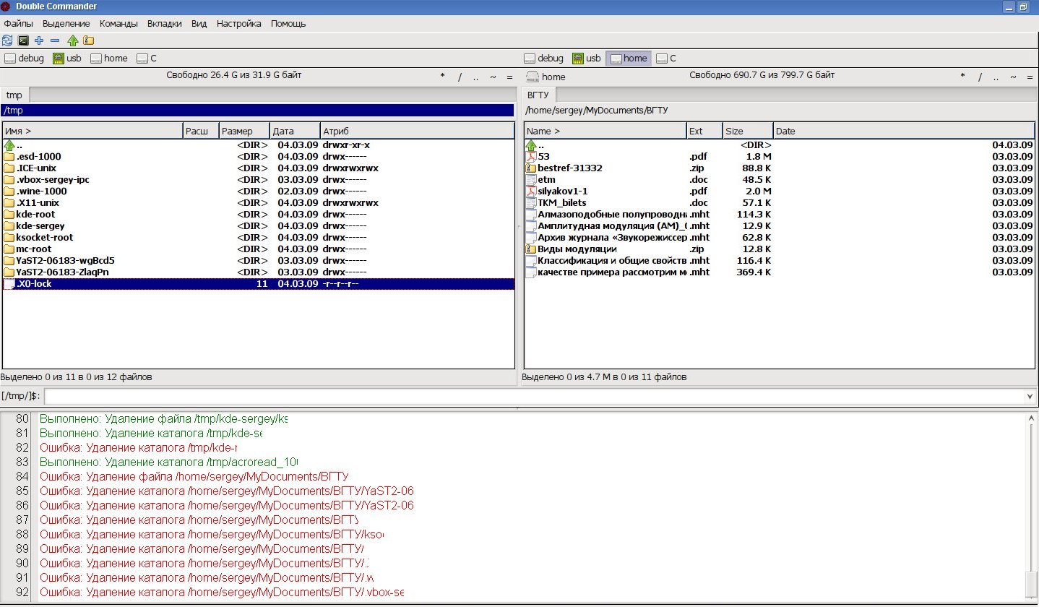Expand the command line history dropdown

1030,397
